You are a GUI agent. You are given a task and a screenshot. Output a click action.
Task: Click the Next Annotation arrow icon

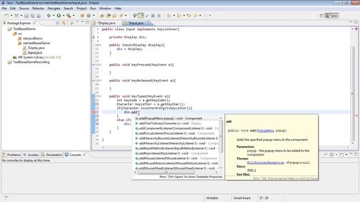coord(169,16)
